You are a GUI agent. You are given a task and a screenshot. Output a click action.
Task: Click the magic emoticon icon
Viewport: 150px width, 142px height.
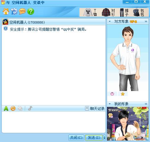point(20,108)
